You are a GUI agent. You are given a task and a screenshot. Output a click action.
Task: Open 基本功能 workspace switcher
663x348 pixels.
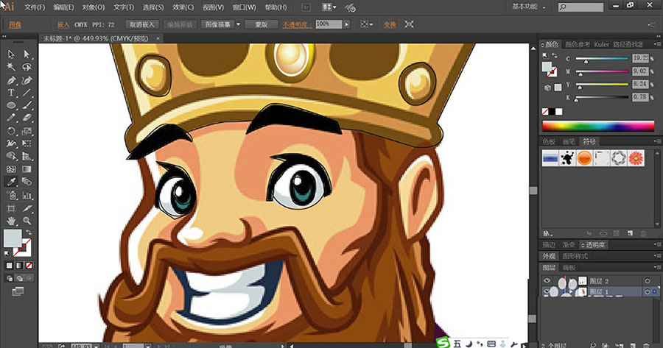528,7
